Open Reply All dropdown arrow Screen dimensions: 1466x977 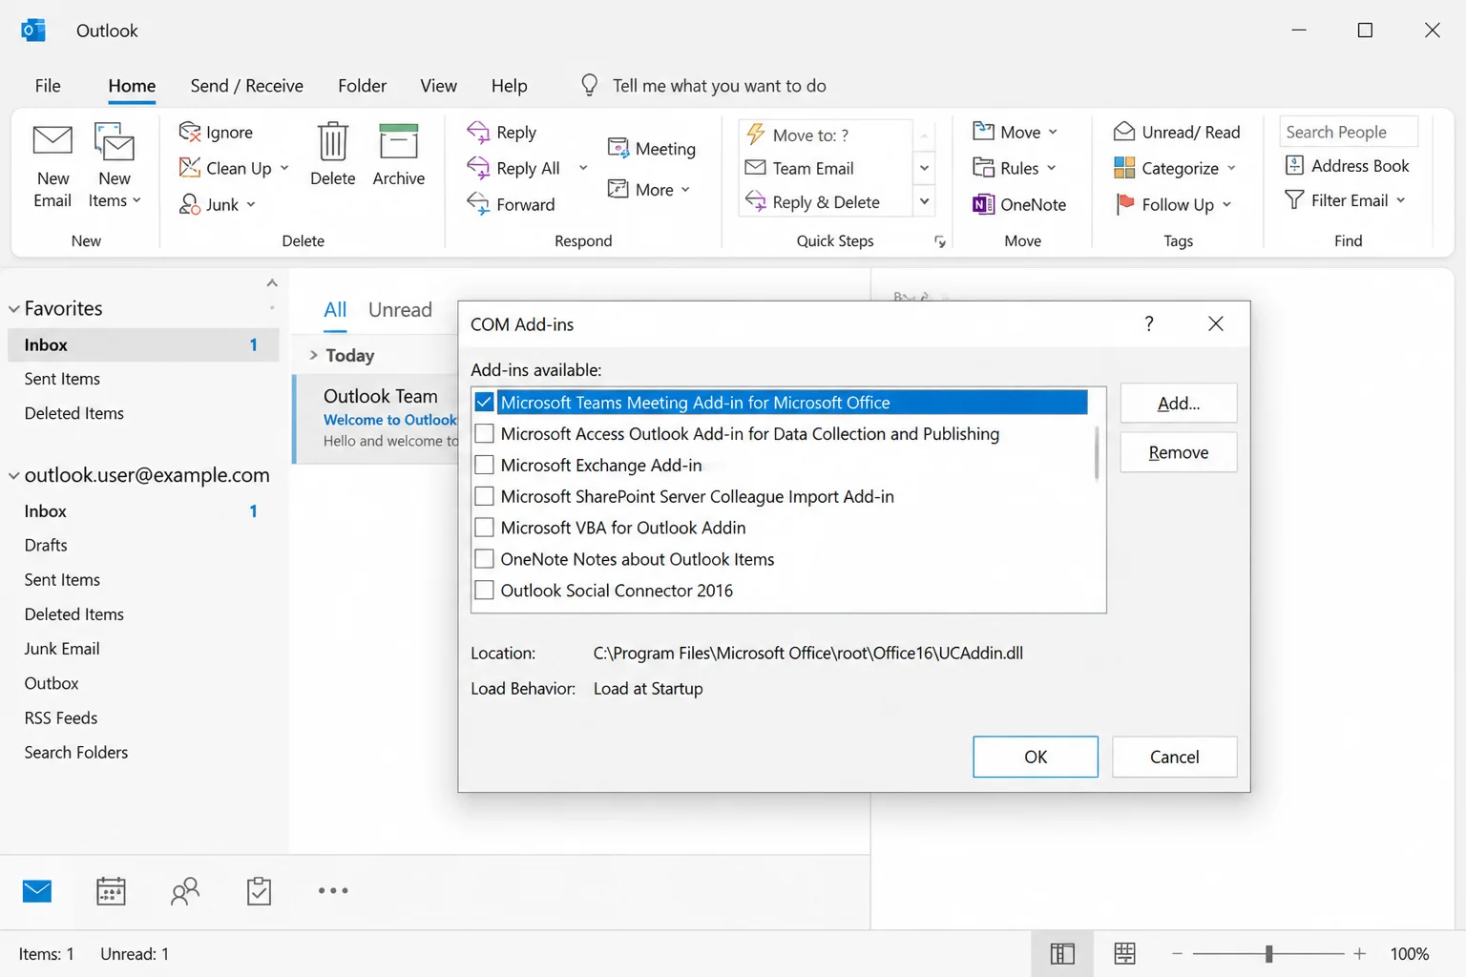coord(582,168)
